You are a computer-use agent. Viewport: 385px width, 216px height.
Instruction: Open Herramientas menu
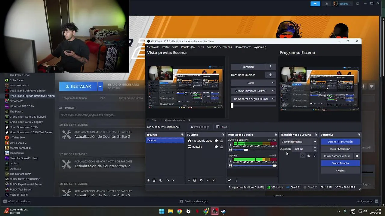(x=243, y=47)
